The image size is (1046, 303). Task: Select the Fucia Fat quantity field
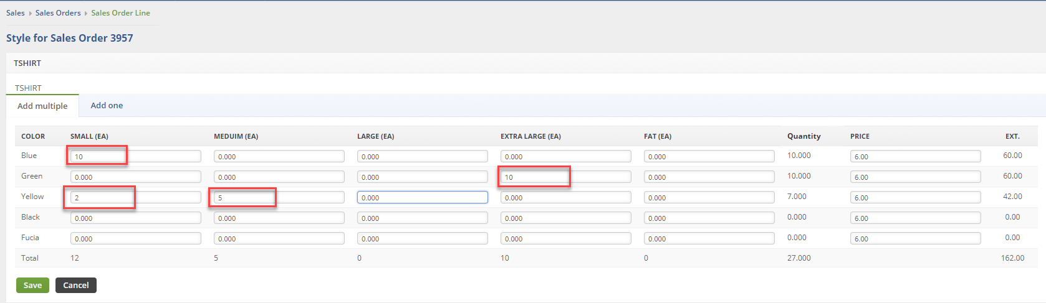pos(709,238)
